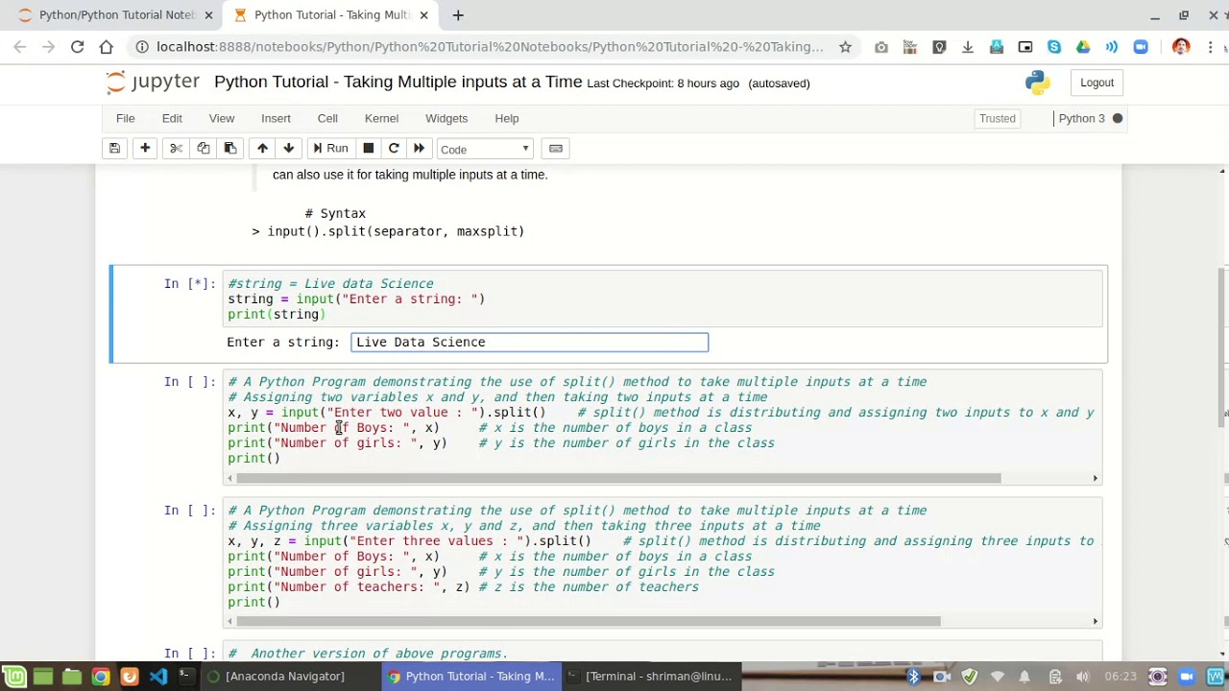Open the command palette keyboard icon
Screen dimensions: 1229x691
555,149
